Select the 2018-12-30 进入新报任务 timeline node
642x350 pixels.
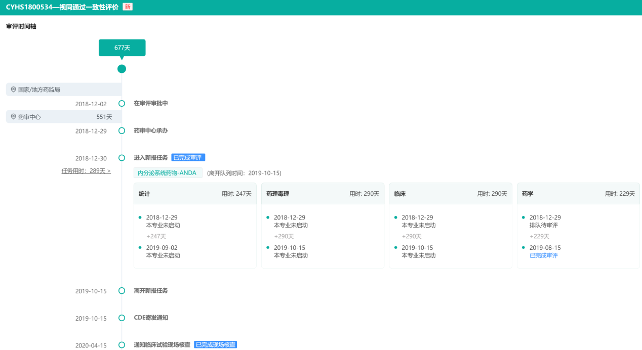pos(122,158)
